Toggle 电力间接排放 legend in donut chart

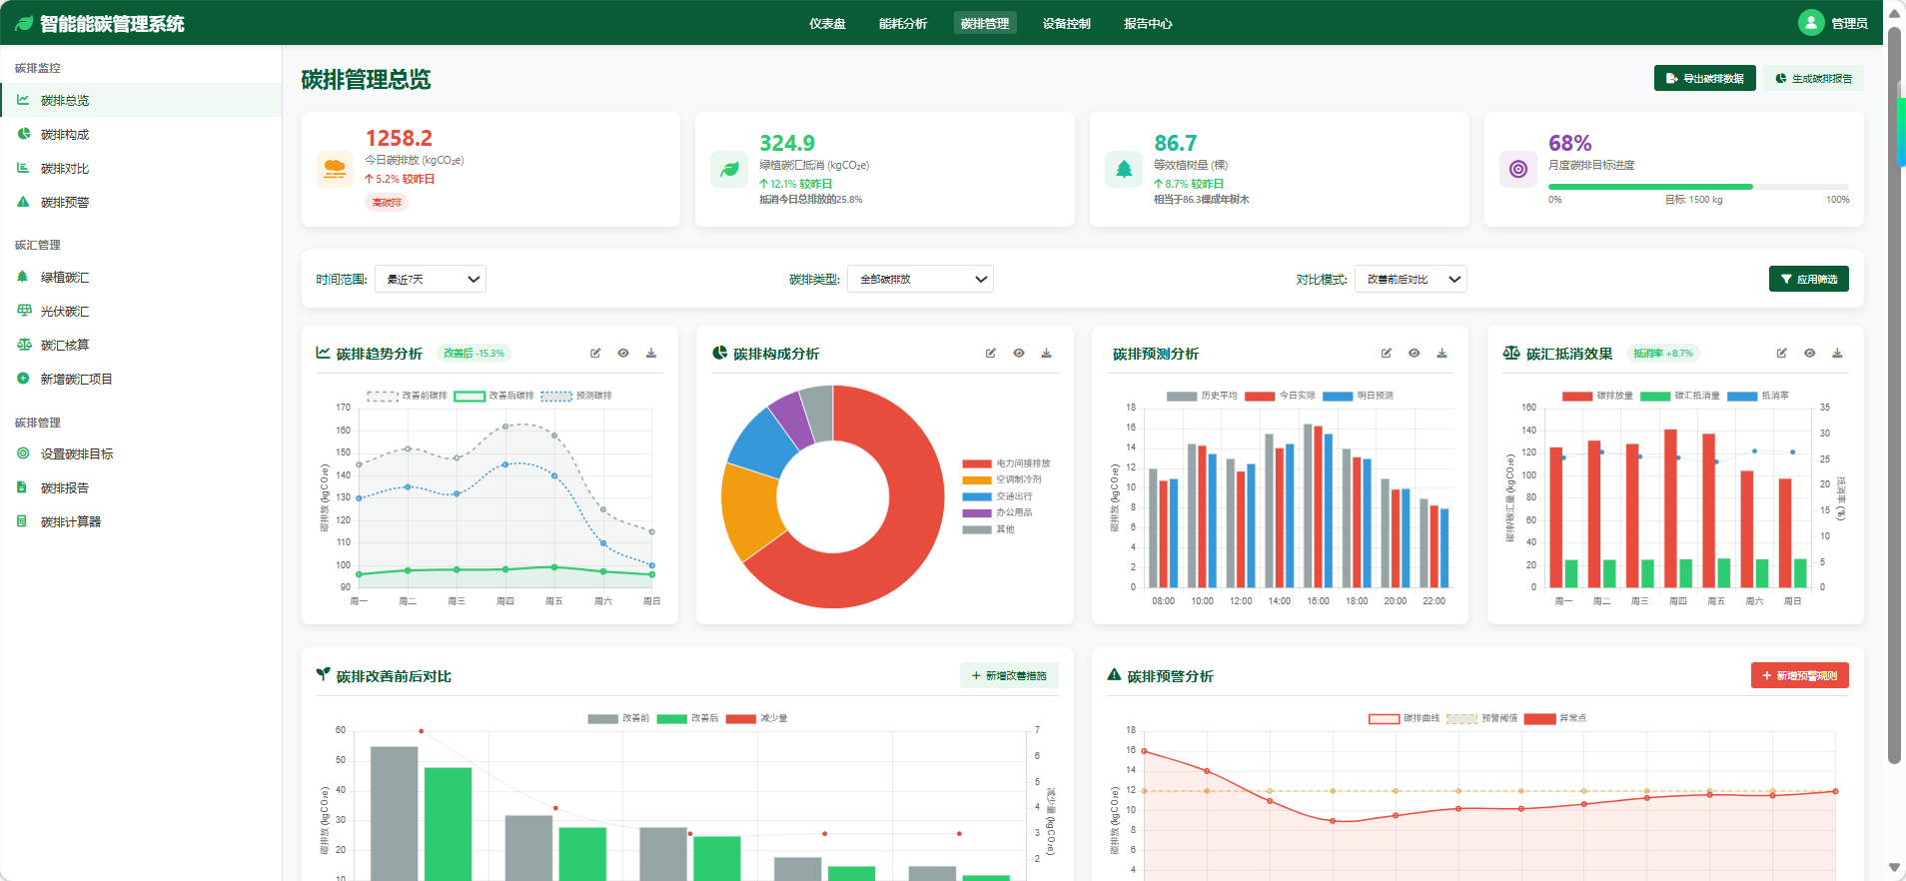pyautogui.click(x=1006, y=463)
